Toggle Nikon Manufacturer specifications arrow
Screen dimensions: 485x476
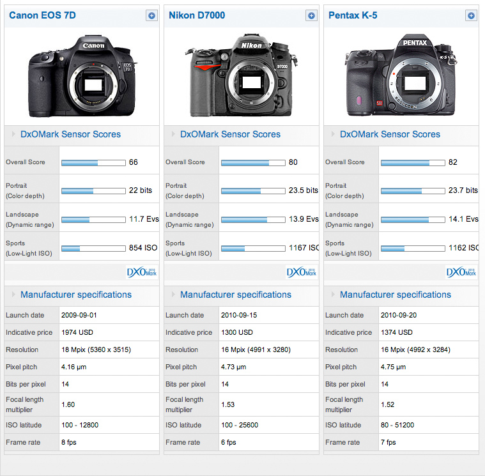[173, 294]
